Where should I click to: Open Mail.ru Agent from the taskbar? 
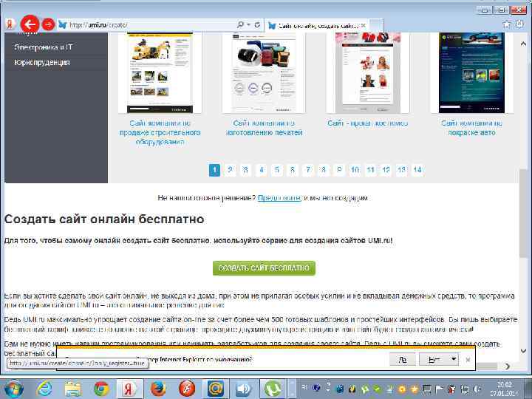coord(215,389)
